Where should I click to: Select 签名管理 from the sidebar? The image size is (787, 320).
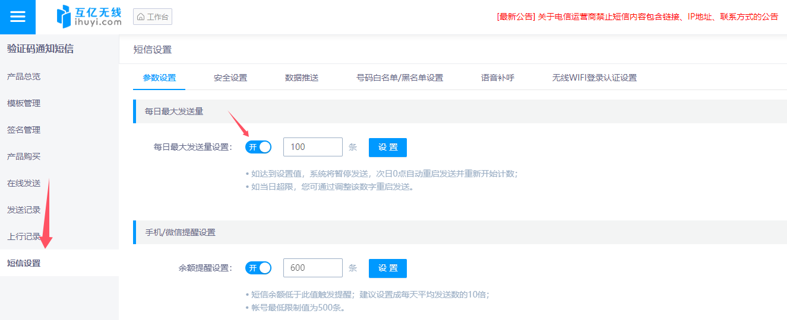(24, 130)
